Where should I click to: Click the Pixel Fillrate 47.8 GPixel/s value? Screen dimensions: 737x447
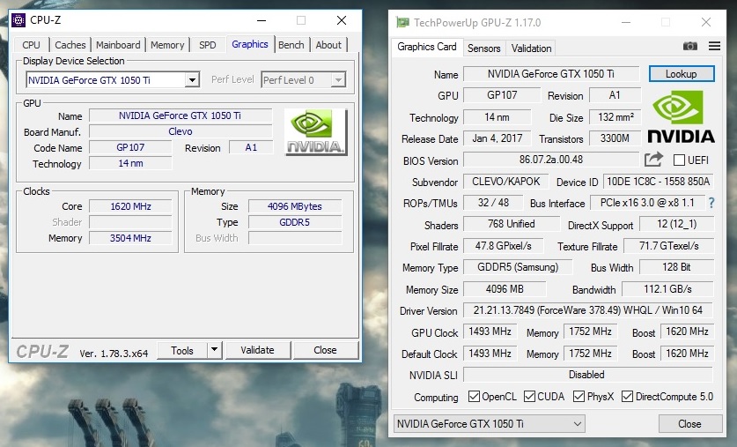coord(504,246)
